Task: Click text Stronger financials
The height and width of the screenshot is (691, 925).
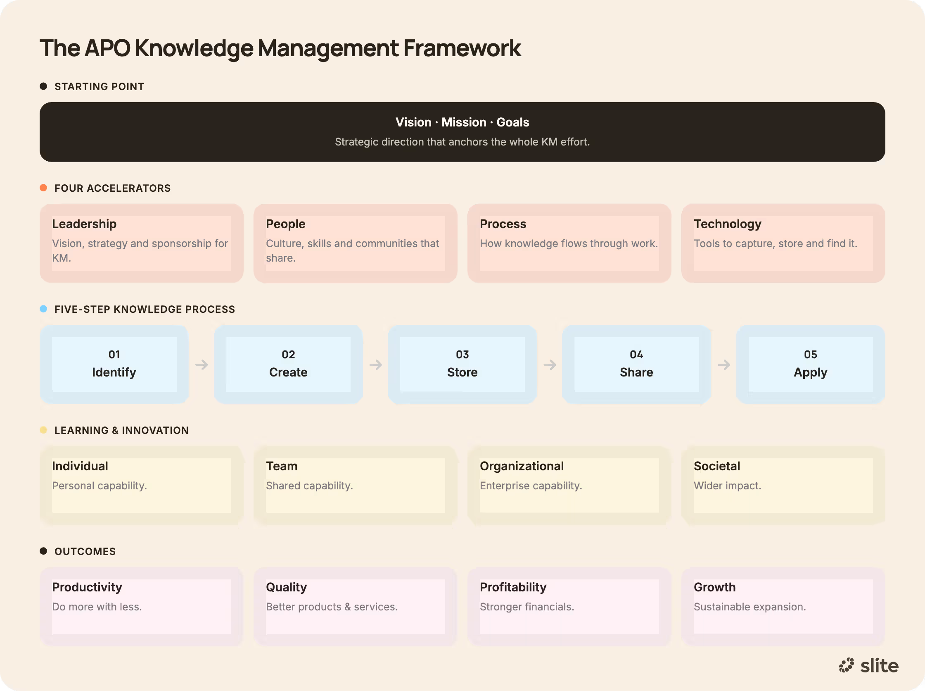Action: coord(527,607)
